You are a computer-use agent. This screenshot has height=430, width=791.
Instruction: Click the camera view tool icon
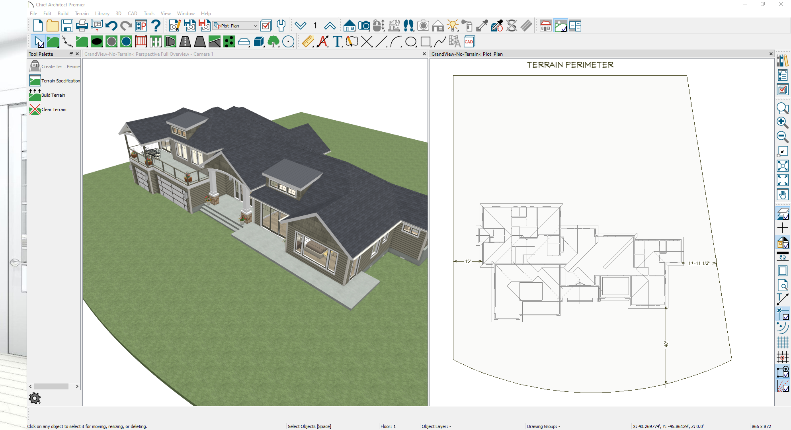(x=364, y=26)
